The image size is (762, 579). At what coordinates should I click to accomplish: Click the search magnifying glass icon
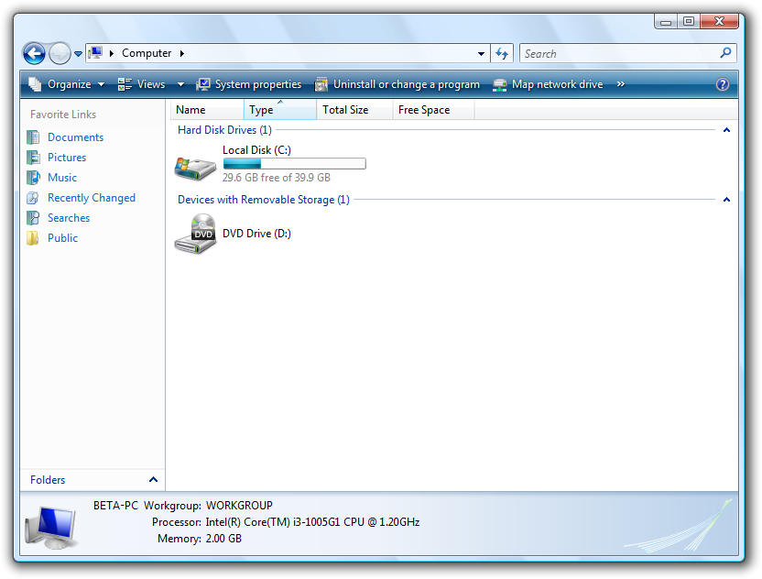point(726,53)
